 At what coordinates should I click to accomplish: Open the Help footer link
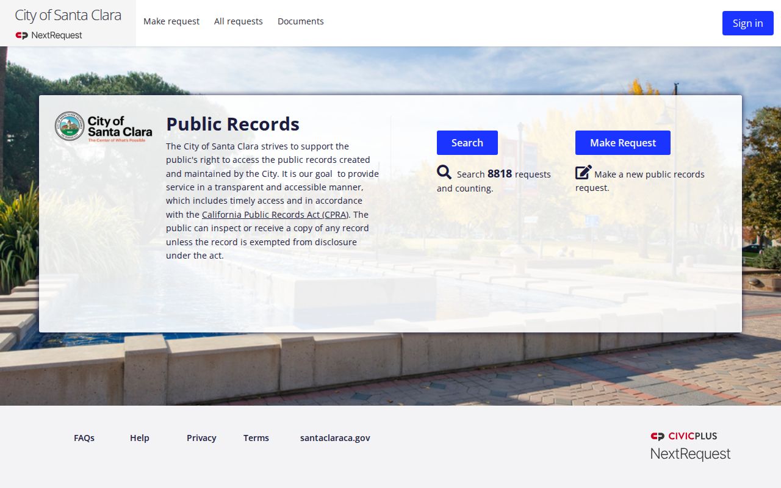pos(140,438)
